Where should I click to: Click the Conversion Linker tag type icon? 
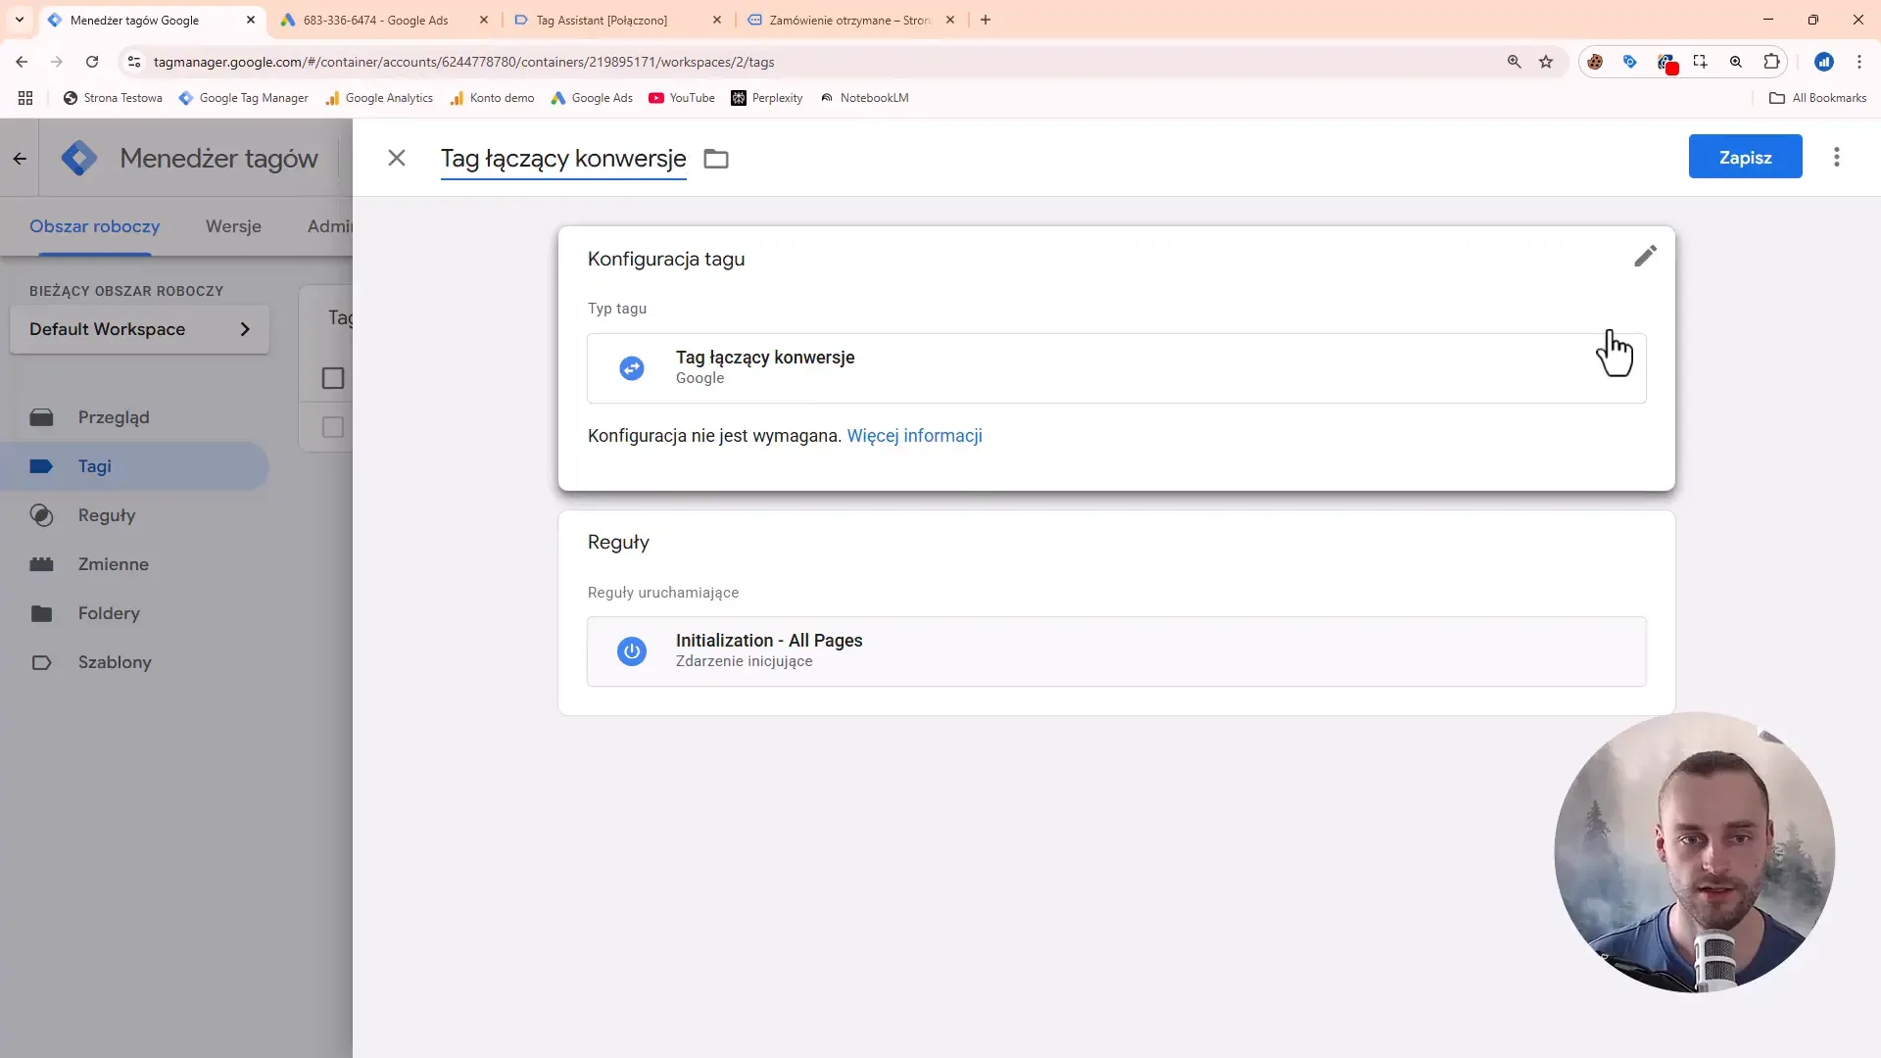(632, 368)
